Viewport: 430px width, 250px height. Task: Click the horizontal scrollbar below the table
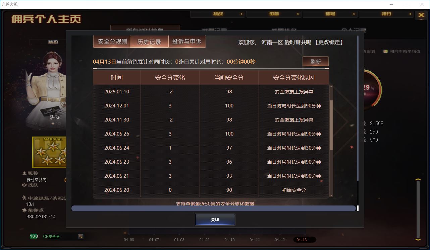[213, 209]
